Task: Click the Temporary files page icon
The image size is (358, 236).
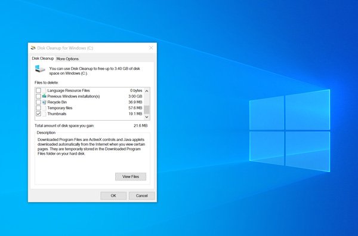Action: [44, 108]
